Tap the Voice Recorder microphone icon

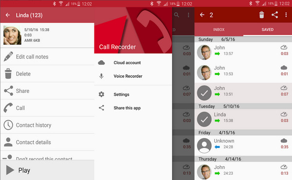pyautogui.click(x=101, y=76)
